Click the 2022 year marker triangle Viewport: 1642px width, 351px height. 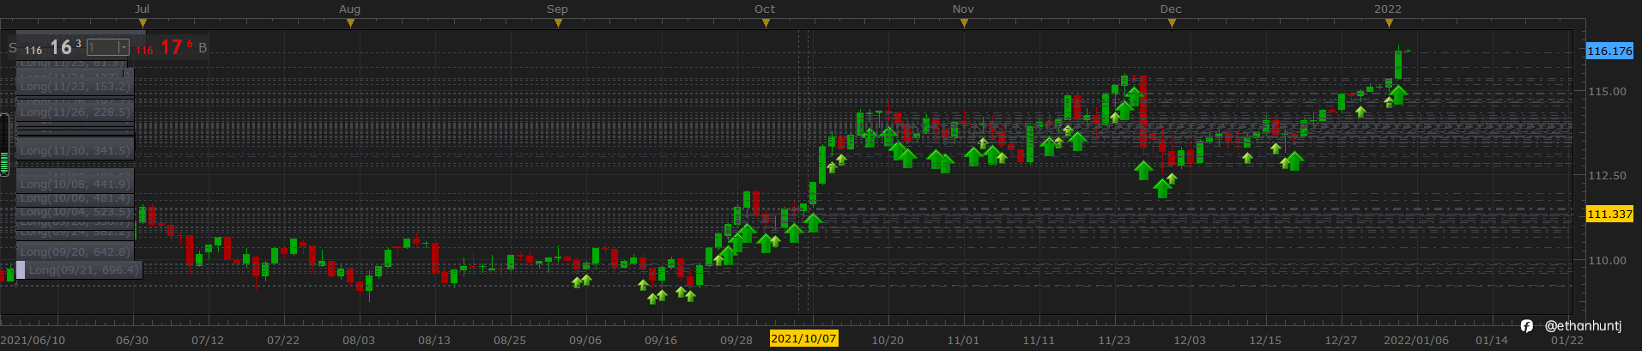(x=1389, y=23)
